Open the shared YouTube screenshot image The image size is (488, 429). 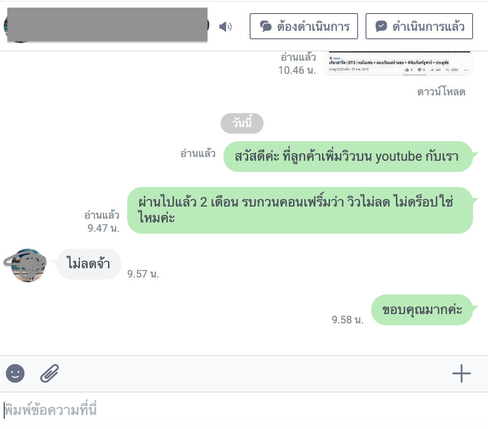pos(398,64)
